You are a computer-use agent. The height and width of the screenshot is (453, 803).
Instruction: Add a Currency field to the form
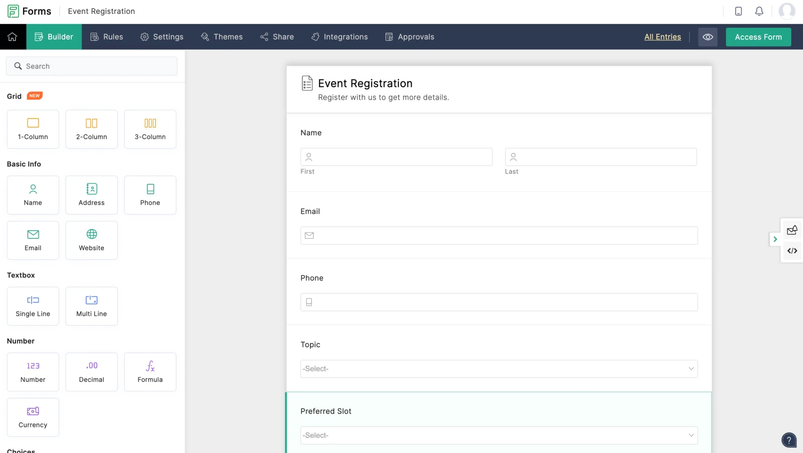click(33, 417)
